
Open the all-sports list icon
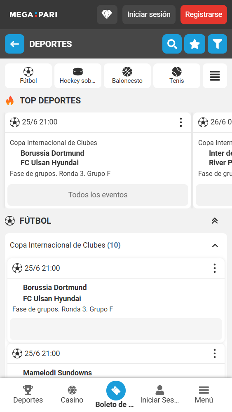[215, 76]
